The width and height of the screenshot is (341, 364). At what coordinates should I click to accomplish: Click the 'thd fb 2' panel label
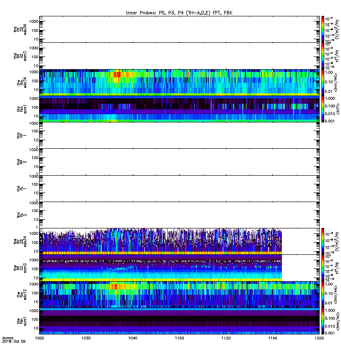click(x=22, y=215)
